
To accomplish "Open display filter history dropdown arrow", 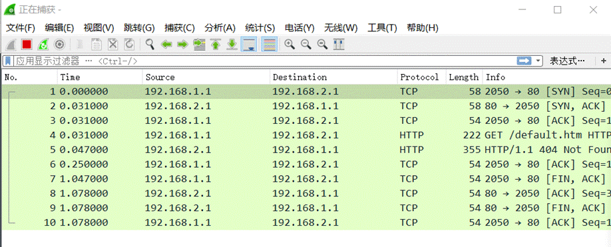I will [x=538, y=61].
